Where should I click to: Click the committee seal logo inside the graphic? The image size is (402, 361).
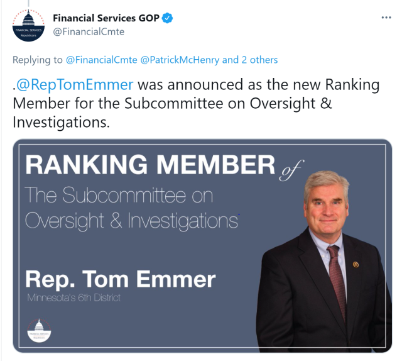[x=40, y=330]
